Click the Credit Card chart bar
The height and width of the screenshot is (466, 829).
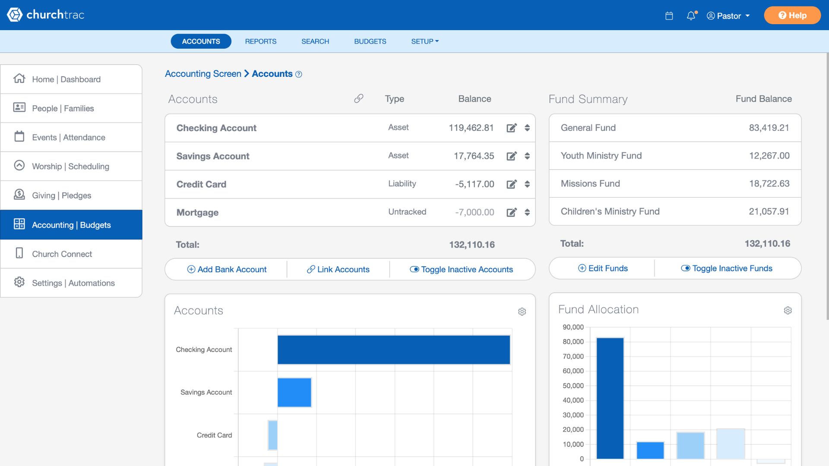(272, 435)
